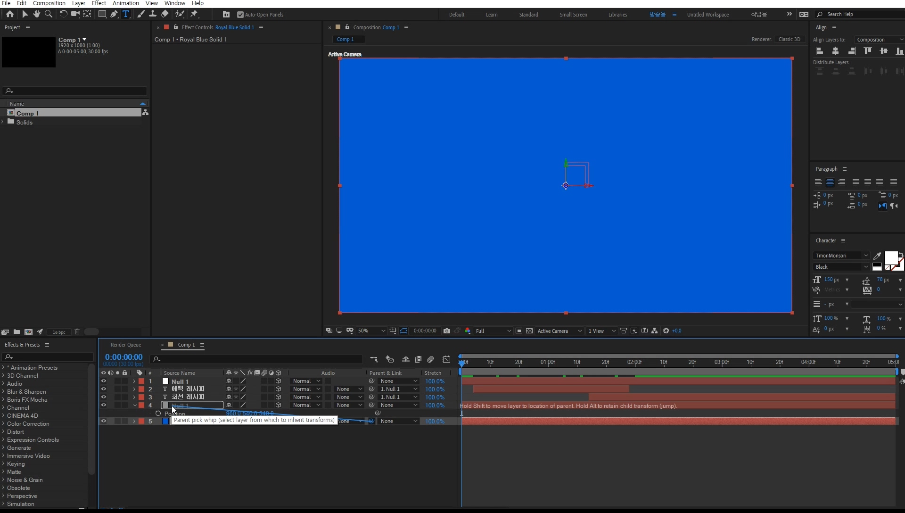Select the Hand tool

point(36,14)
